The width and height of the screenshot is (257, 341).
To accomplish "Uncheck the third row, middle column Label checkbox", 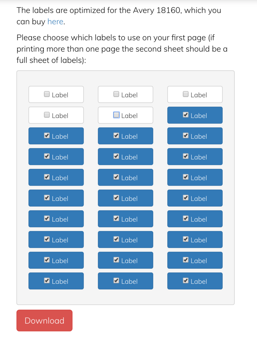I will click(x=116, y=135).
